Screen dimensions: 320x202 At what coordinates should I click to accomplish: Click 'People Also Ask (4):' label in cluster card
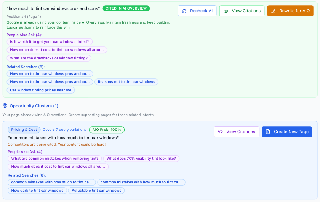pos(26,152)
